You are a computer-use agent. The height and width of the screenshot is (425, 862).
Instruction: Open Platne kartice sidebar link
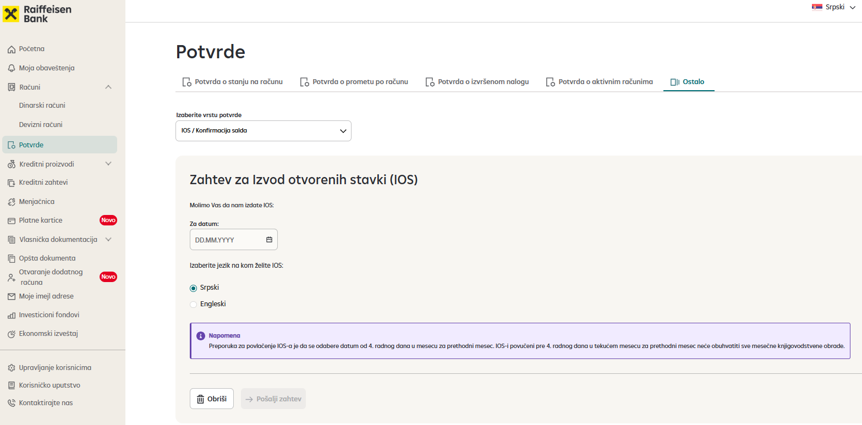(41, 220)
